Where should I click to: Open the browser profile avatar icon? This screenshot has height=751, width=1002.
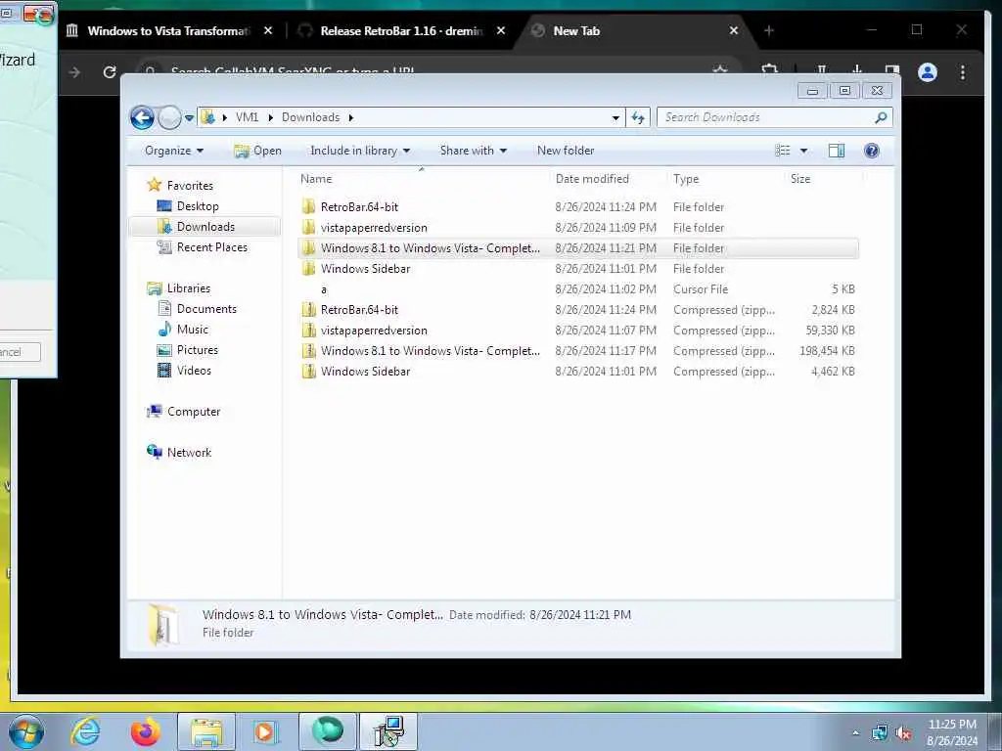pos(928,72)
